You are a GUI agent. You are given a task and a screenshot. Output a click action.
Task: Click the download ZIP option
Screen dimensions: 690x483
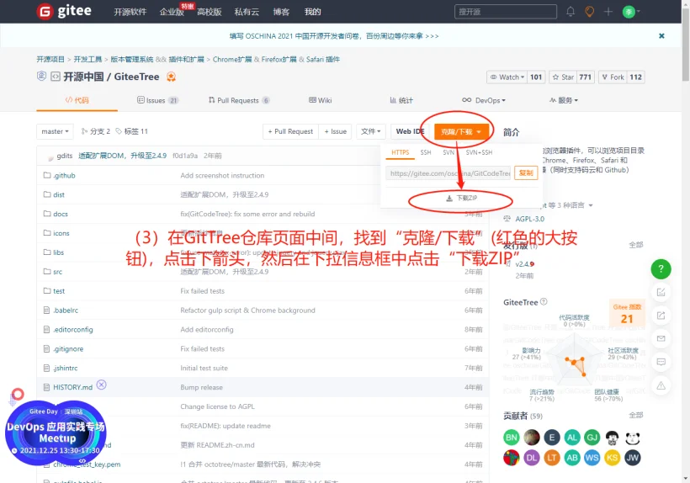461,199
